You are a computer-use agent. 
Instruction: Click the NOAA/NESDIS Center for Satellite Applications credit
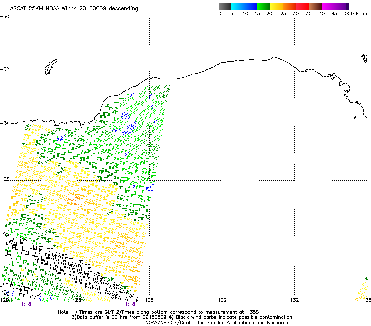[217, 323]
